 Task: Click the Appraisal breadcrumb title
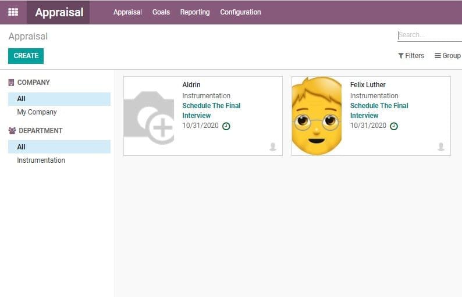(x=28, y=37)
